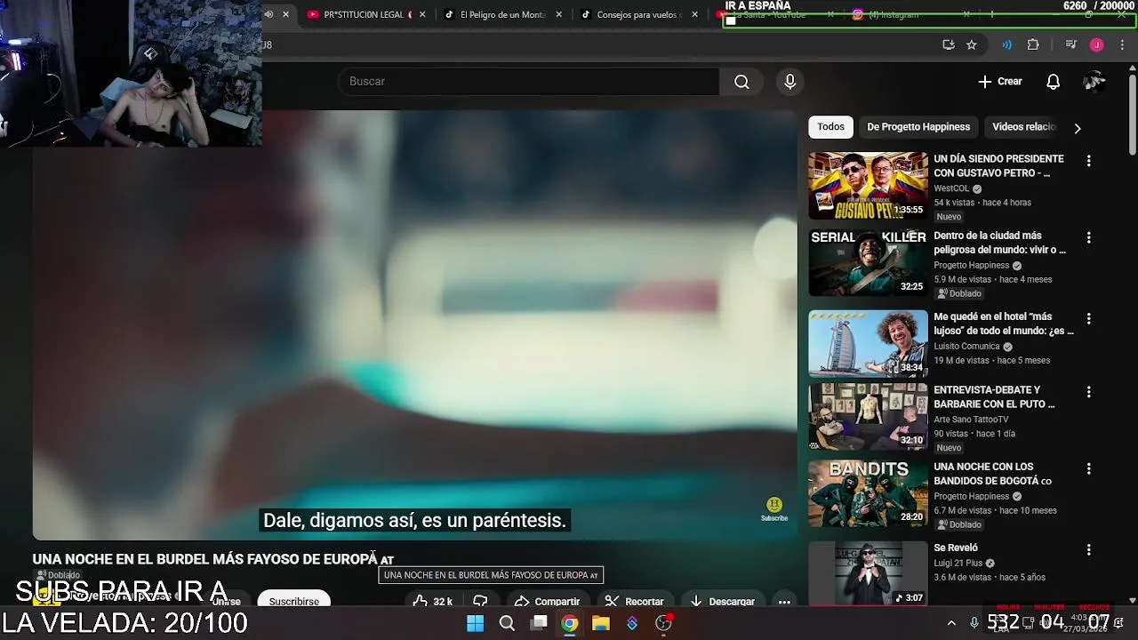Open Task View on the taskbar
The height and width of the screenshot is (640, 1138).
(539, 623)
